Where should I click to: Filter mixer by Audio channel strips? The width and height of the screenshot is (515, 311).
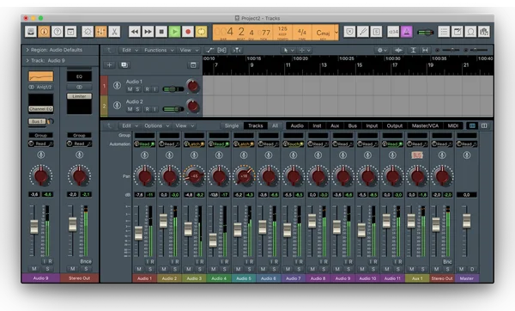297,126
